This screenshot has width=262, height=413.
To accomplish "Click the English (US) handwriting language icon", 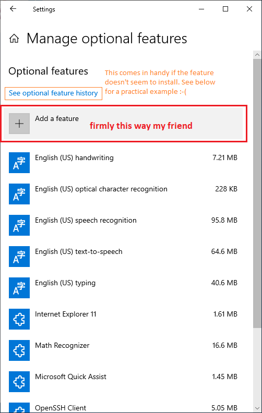I will 19,163.
